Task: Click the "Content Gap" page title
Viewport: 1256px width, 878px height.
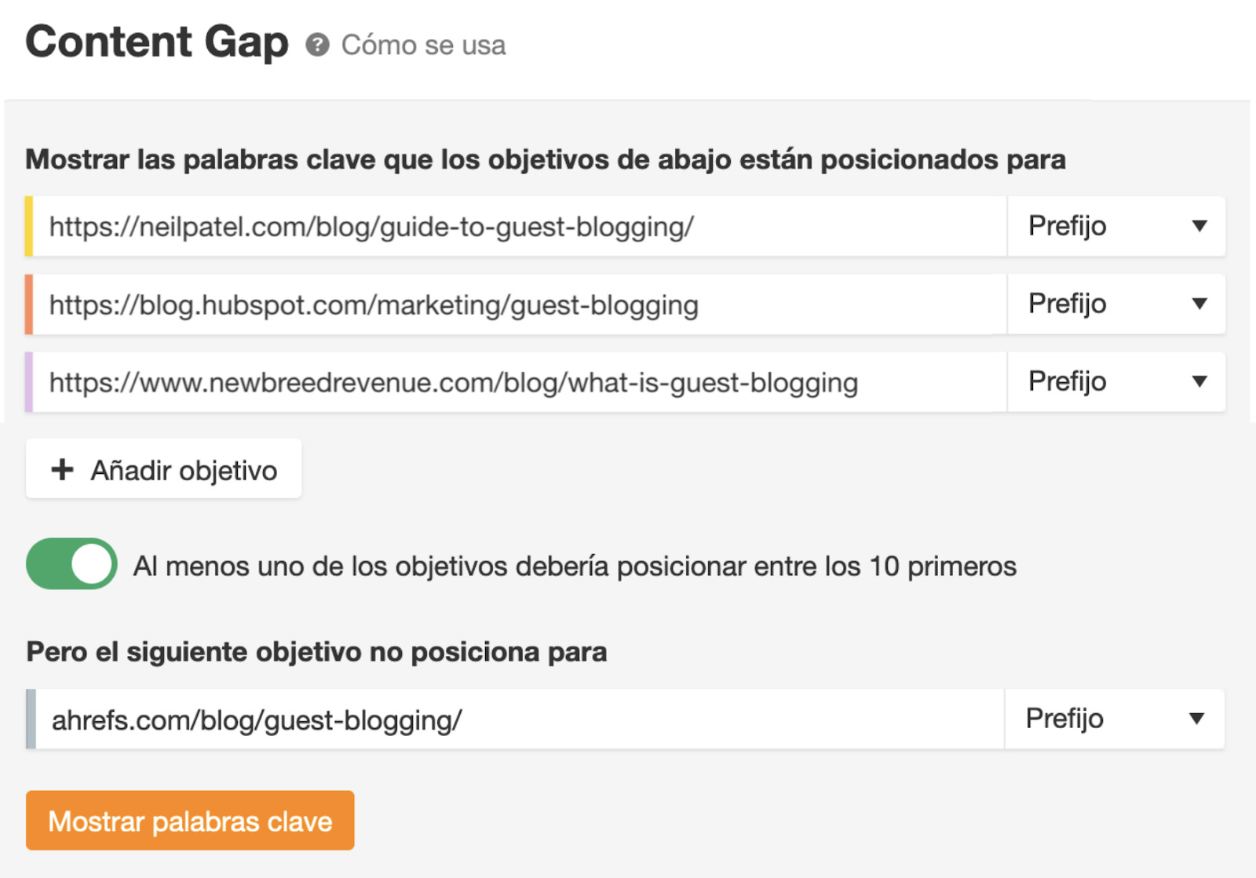Action: (x=157, y=42)
